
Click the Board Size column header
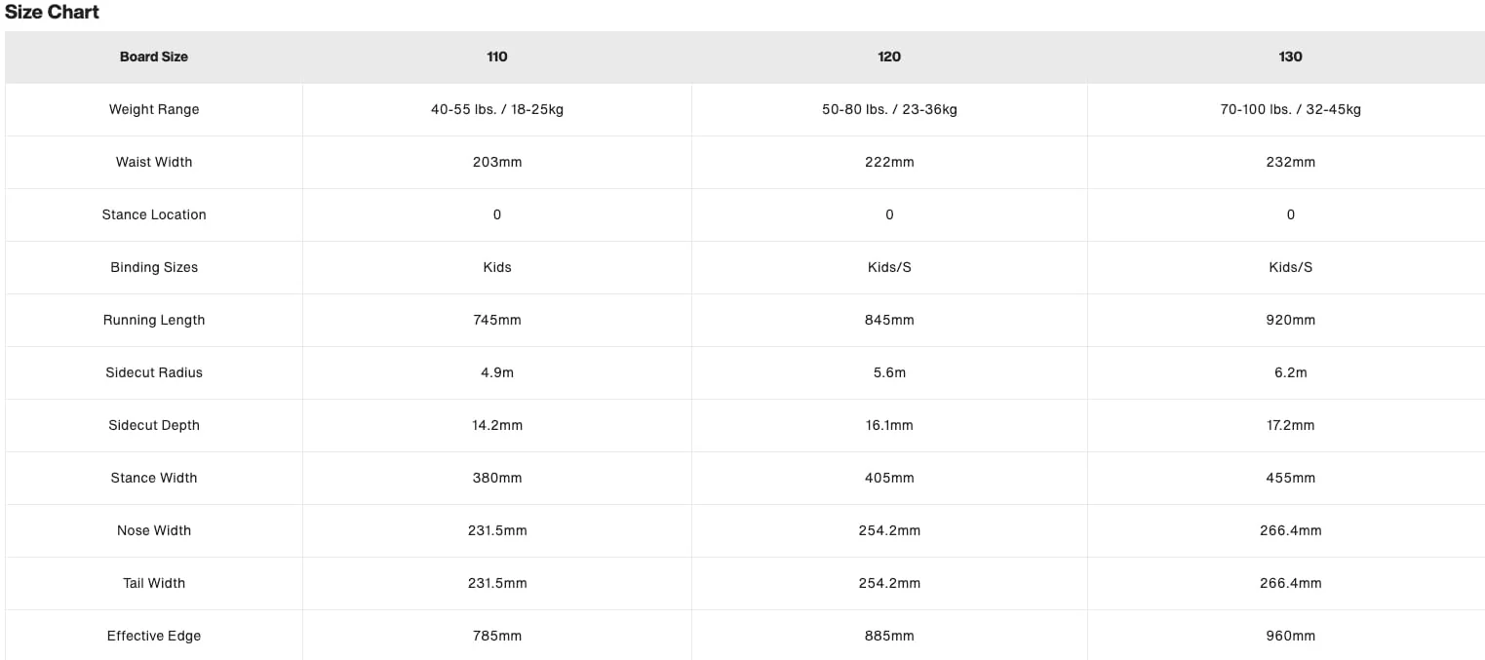tap(154, 57)
